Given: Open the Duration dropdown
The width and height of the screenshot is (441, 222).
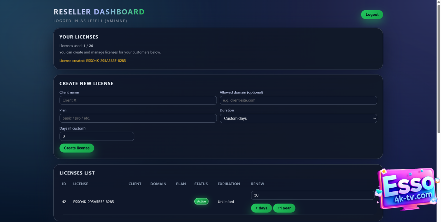Looking at the screenshot, I should (x=298, y=118).
